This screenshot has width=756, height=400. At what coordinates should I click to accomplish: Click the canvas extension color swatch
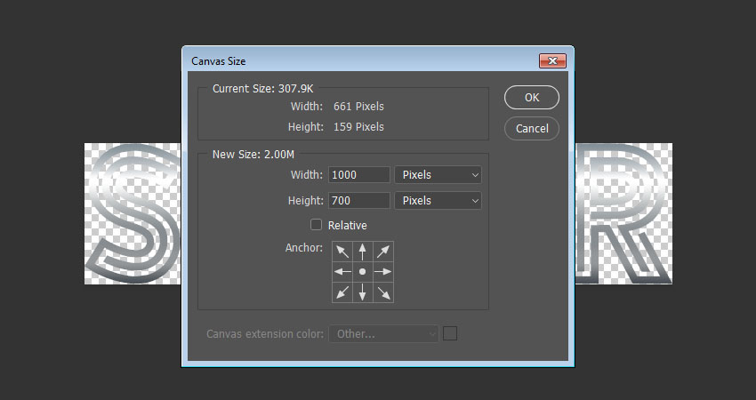point(450,333)
